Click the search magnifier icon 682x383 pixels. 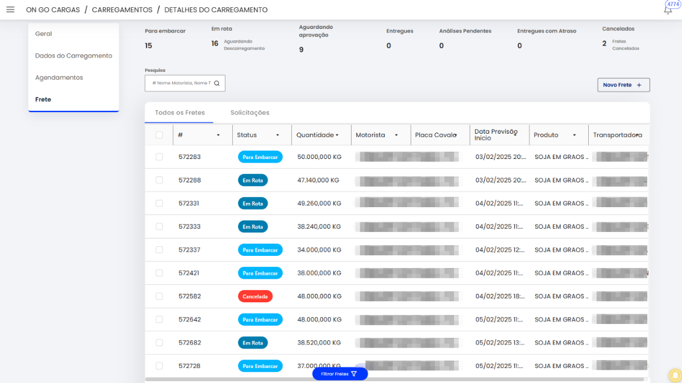click(x=217, y=83)
